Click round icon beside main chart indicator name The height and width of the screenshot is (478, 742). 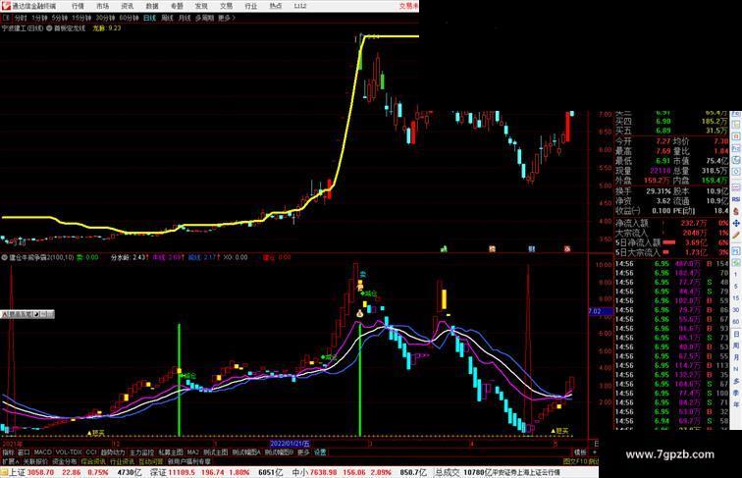pos(49,27)
